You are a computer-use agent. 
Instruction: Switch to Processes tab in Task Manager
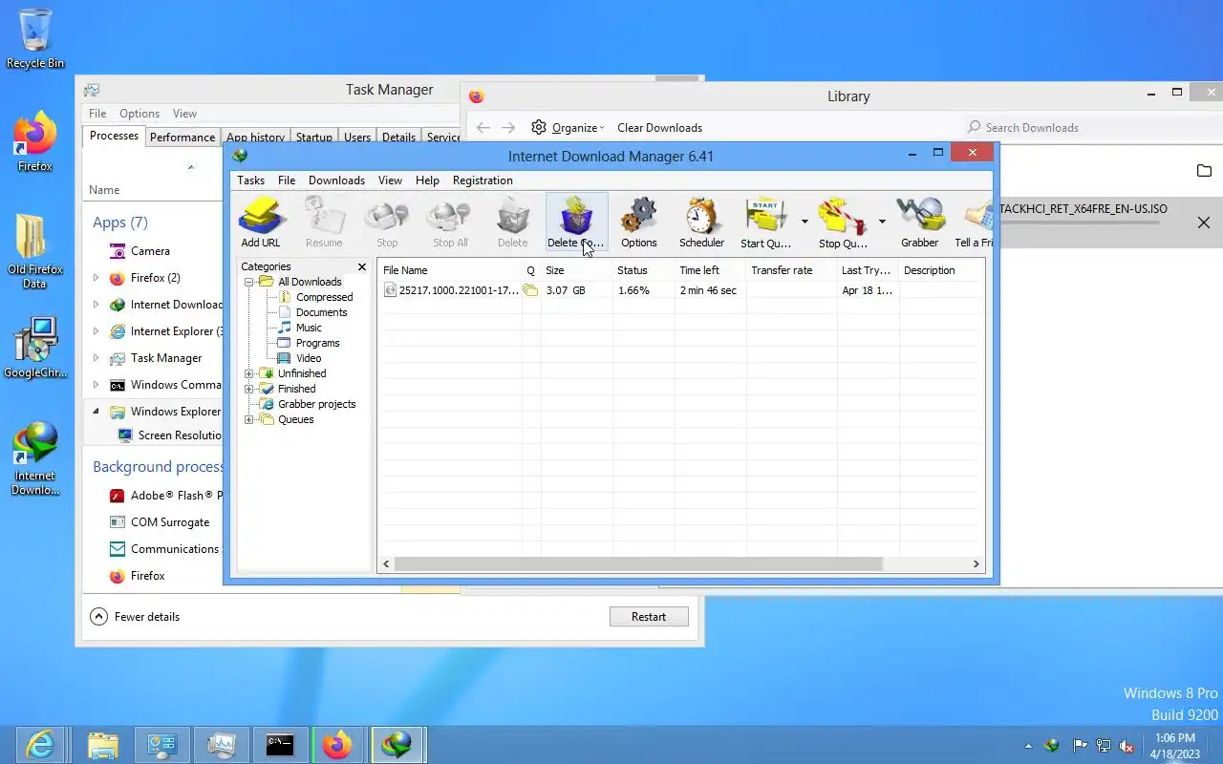point(114,137)
